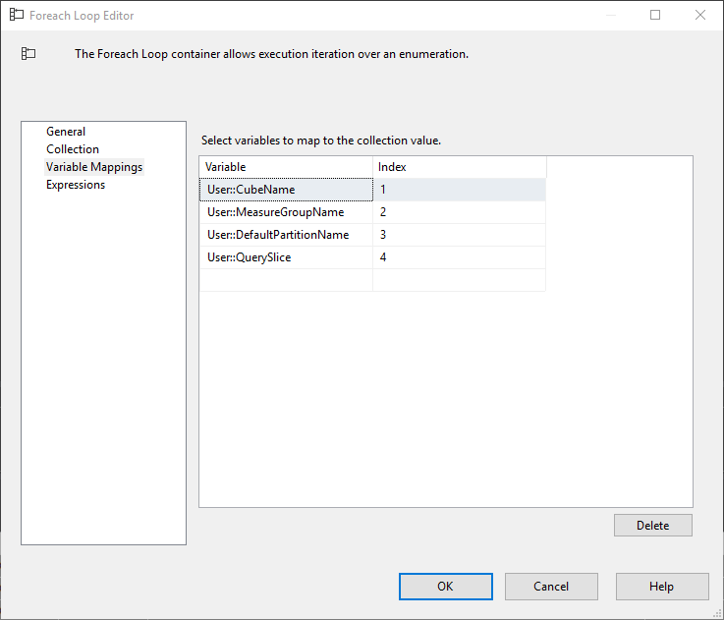Select the User::QuerySlice variable cell

(x=286, y=257)
